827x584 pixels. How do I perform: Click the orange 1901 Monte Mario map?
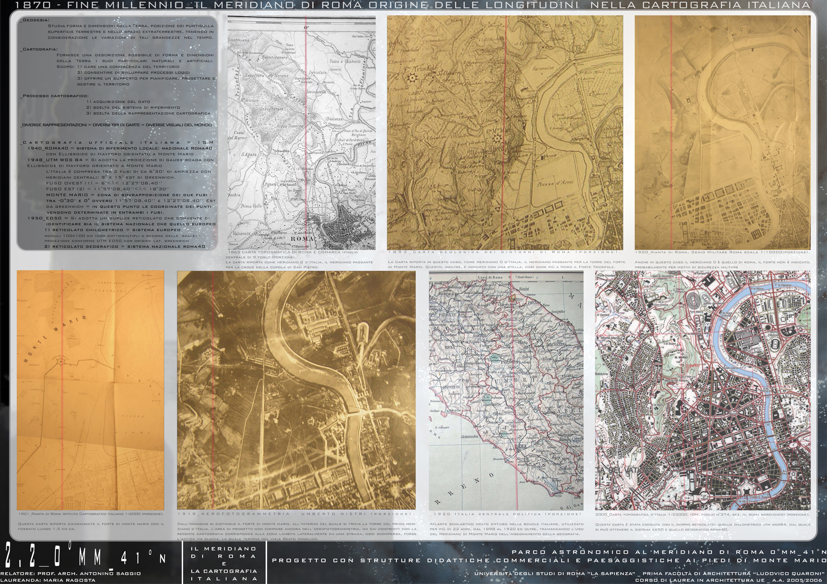pos(90,390)
